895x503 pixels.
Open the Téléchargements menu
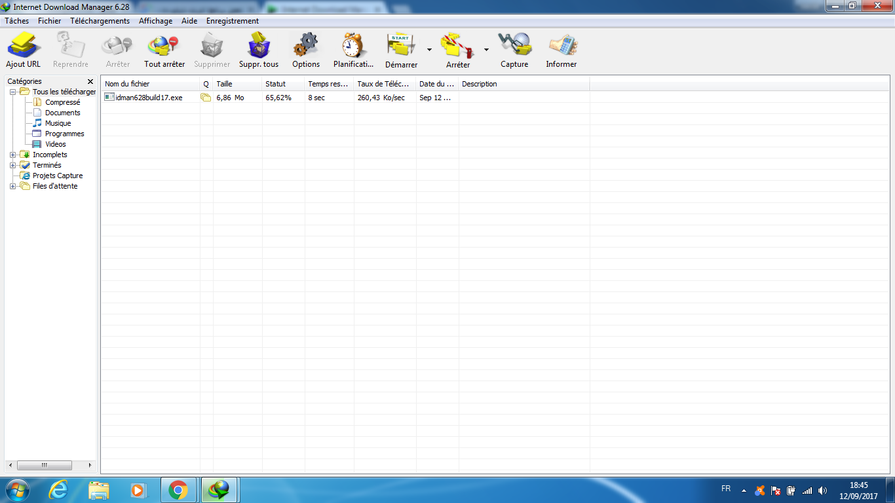click(100, 21)
